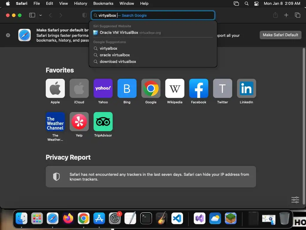Open System Settings from the Dock
Screen dimensions: 306x230
tap(115, 218)
